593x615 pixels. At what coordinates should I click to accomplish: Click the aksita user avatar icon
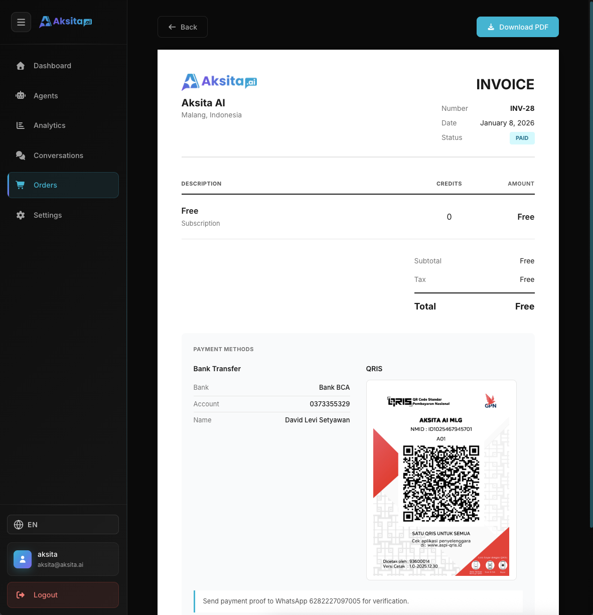(x=22, y=559)
